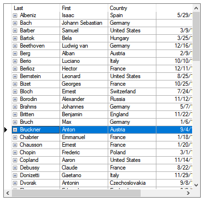The image size is (205, 200).
Task: Expand the Albeniz row
Action: click(15, 15)
